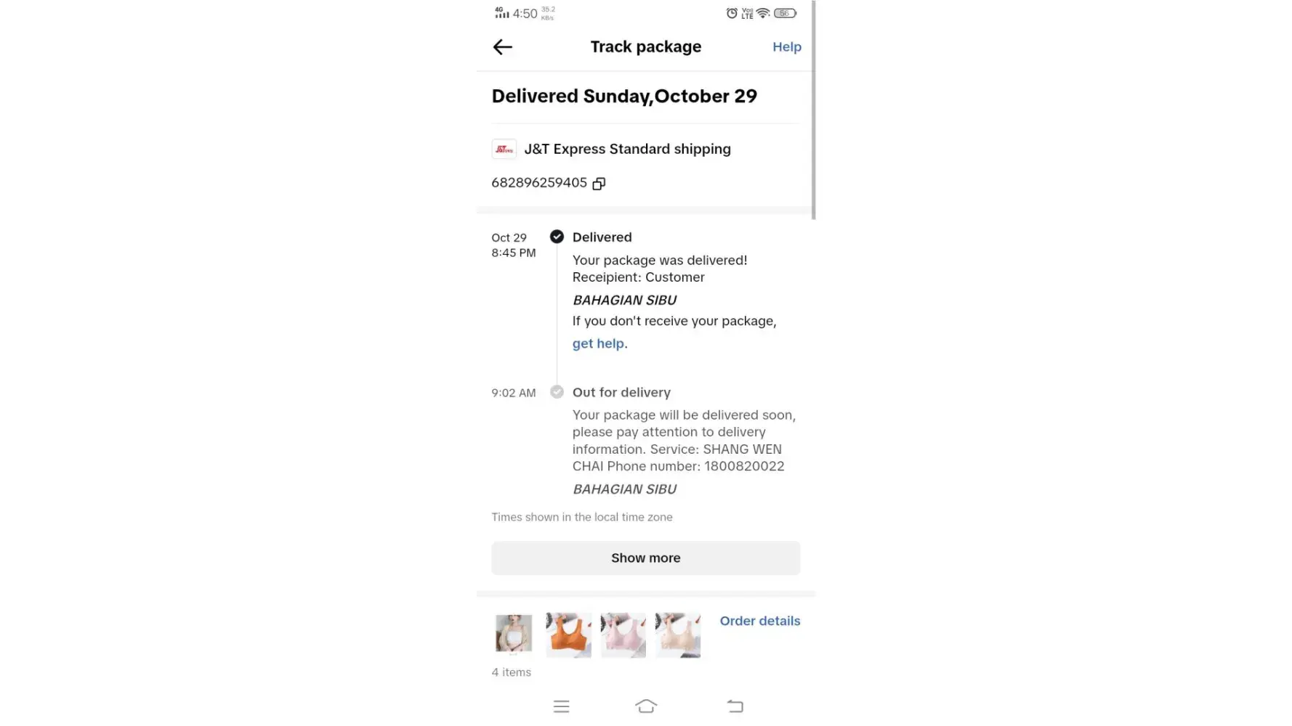Tap the alarm clock status icon
The image size is (1292, 726).
(732, 13)
